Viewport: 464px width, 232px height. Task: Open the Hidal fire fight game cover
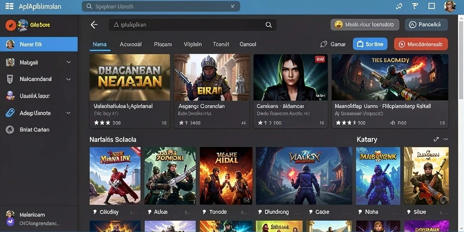[226, 176]
